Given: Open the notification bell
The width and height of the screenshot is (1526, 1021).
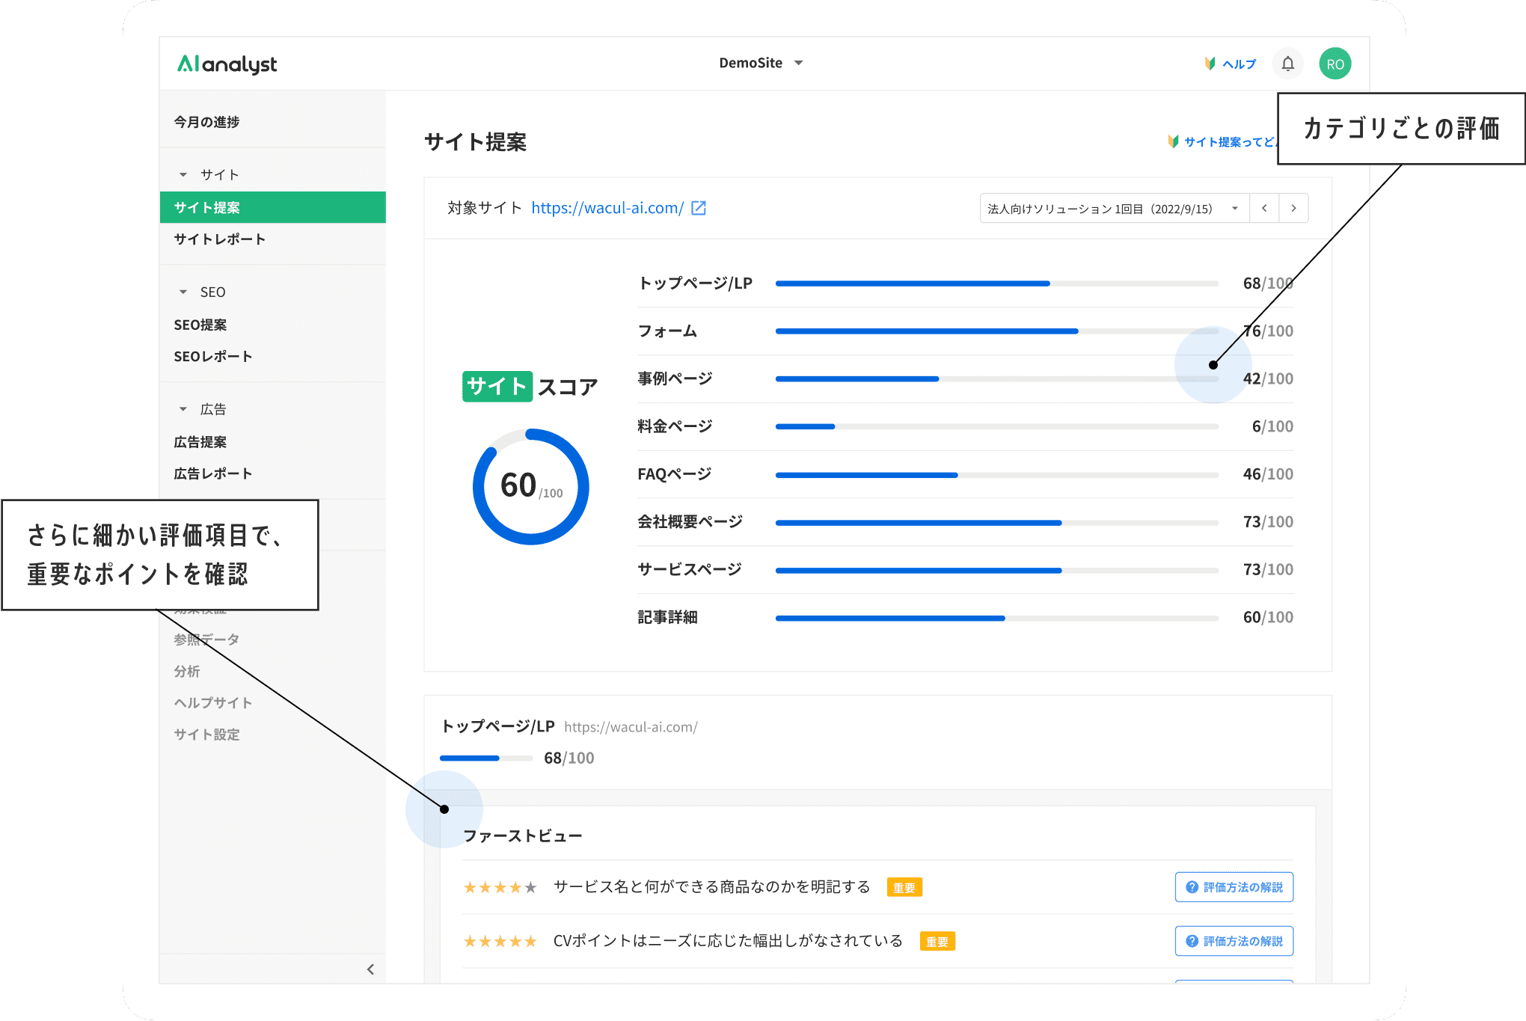Looking at the screenshot, I should click(1287, 64).
